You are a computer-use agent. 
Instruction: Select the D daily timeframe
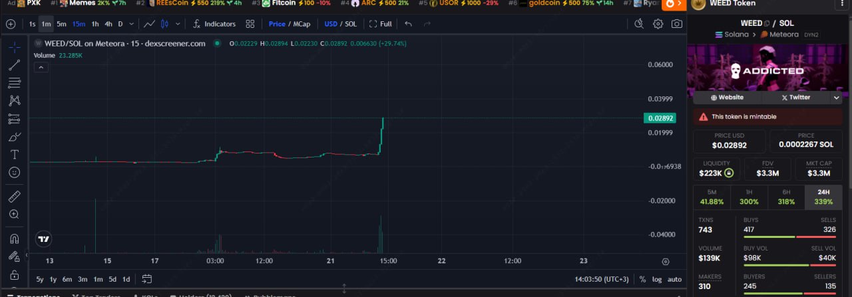[x=120, y=24]
